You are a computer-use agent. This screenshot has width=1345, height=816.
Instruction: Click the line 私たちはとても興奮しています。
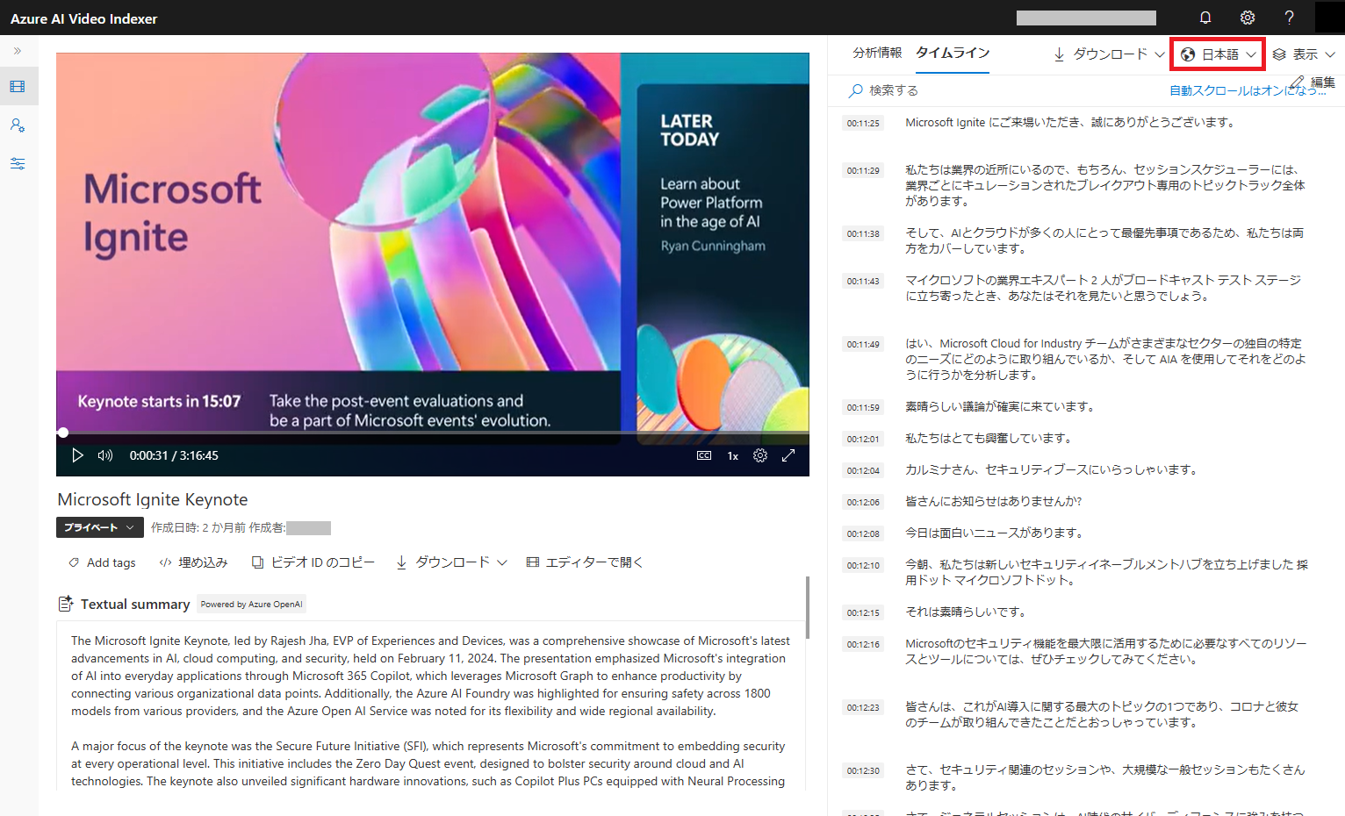coord(989,438)
